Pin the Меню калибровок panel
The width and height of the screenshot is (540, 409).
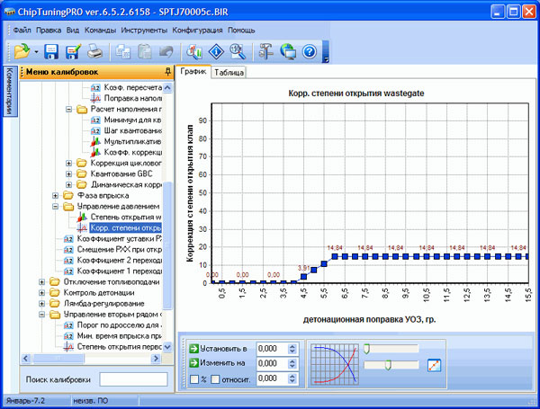point(168,71)
